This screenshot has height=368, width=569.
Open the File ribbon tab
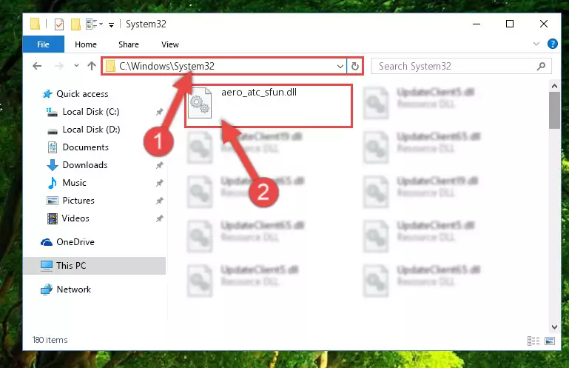pos(43,44)
